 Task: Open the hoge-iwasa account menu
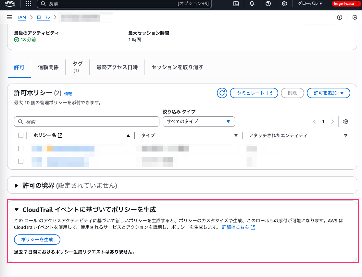[346, 4]
